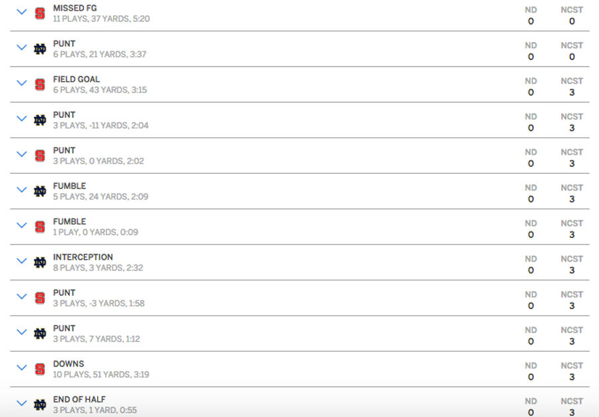Click Notre Dame logo on -11 yards Punt drive

40,120
